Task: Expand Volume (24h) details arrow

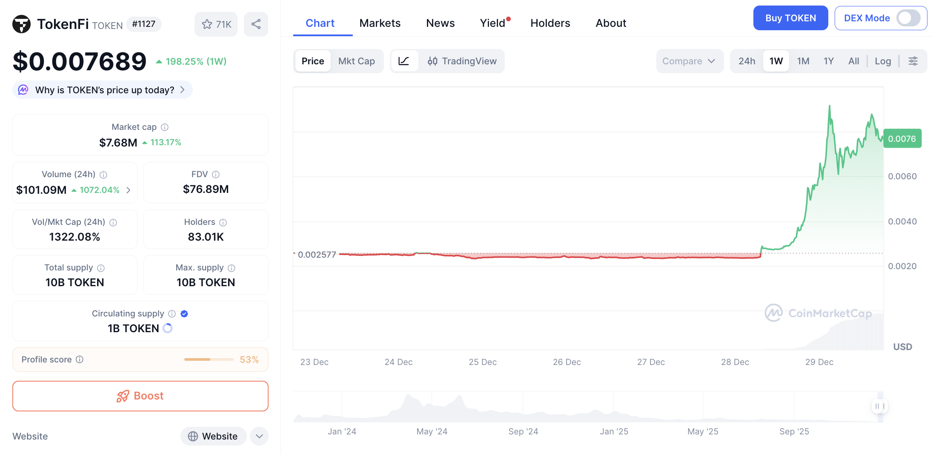Action: click(x=129, y=190)
